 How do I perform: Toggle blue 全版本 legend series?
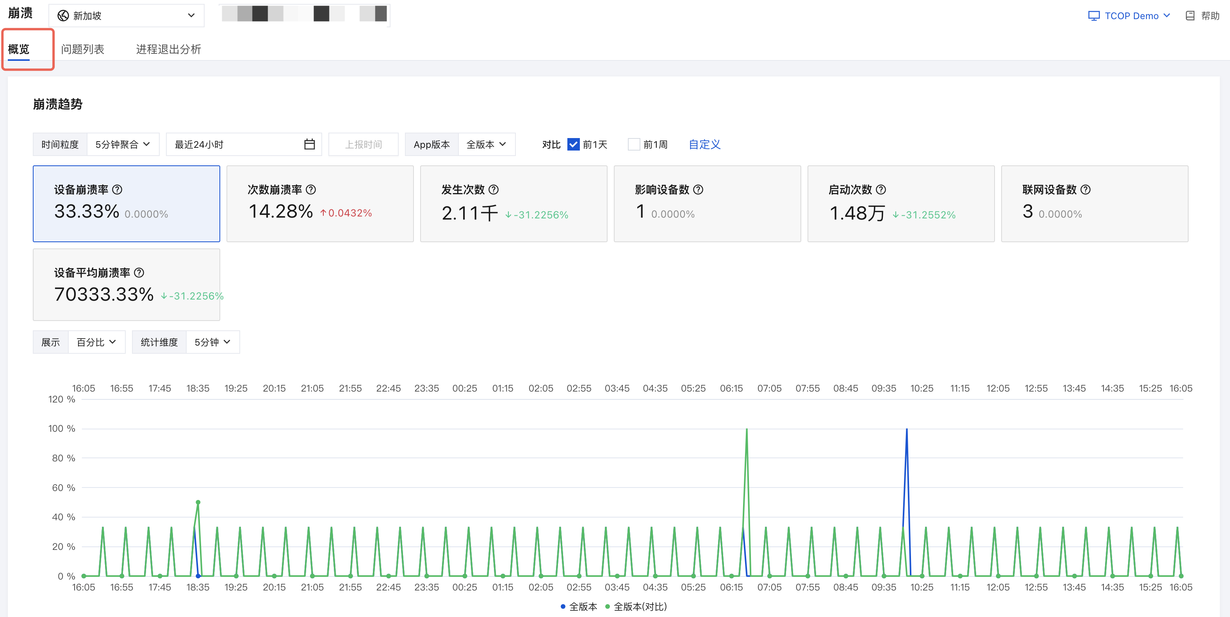coord(579,606)
